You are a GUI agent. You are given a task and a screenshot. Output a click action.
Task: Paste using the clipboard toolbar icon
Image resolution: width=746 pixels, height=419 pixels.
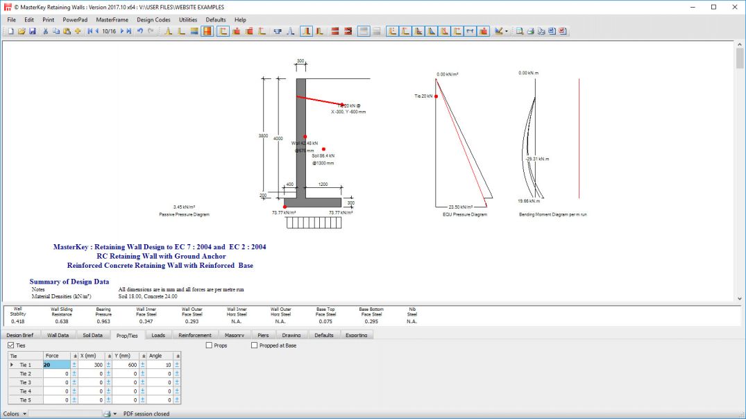[67, 31]
